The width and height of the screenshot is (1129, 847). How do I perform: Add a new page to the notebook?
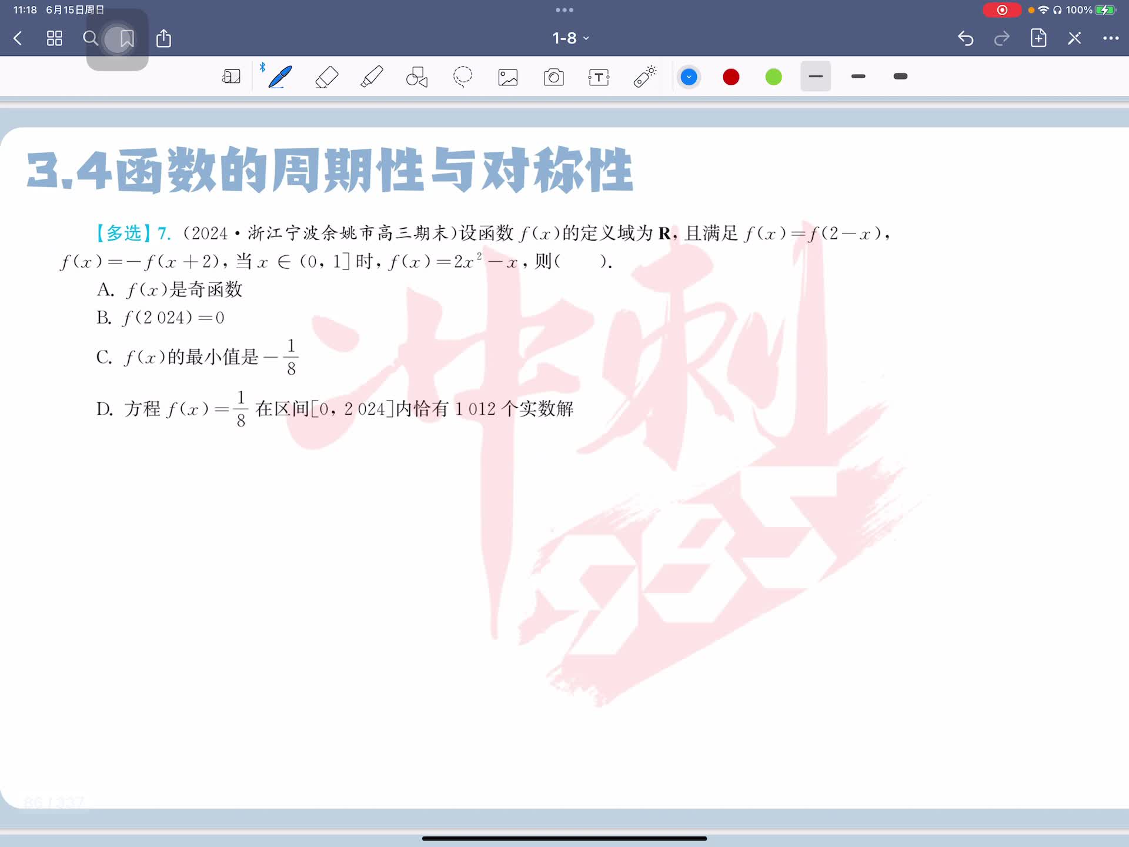1038,38
